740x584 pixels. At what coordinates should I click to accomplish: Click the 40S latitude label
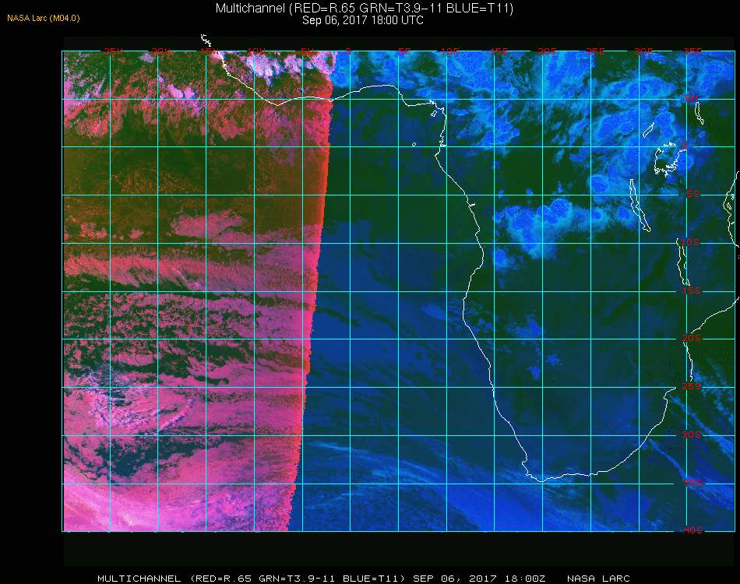692,530
